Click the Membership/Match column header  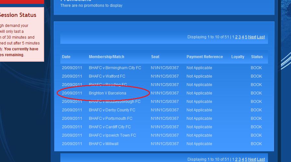click(106, 57)
